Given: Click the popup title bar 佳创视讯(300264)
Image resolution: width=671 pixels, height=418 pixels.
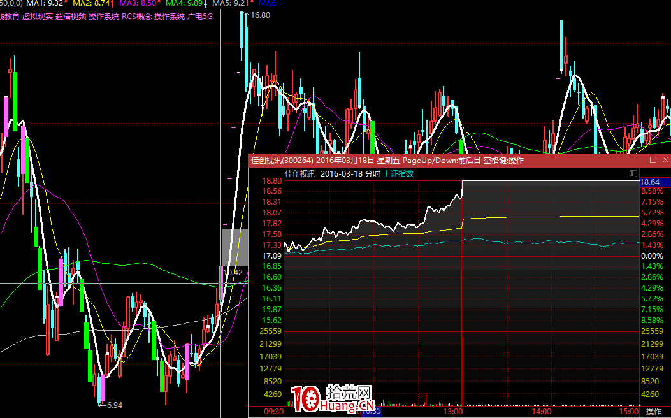Looking at the screenshot, I should click(x=280, y=160).
